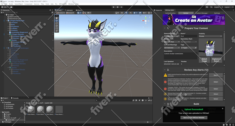Click the hidden packages count icon
This screenshot has width=235, height=126.
(x=150, y=100)
